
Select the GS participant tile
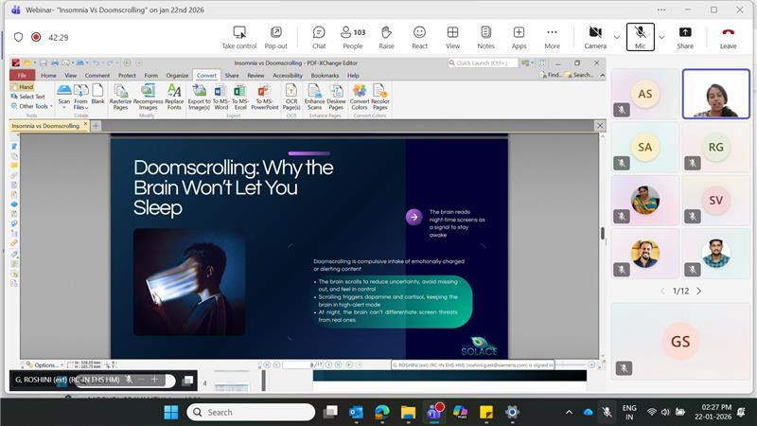pyautogui.click(x=679, y=341)
